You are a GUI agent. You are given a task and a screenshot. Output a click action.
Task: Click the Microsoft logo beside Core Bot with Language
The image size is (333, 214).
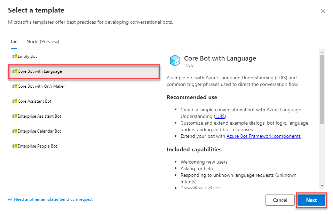point(15,71)
